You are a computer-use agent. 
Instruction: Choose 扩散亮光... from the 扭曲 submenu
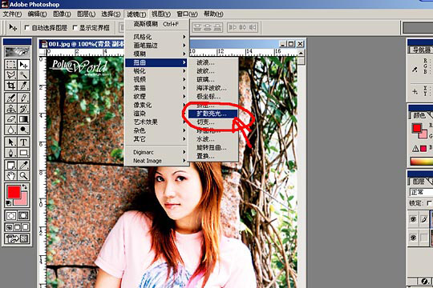(x=212, y=114)
